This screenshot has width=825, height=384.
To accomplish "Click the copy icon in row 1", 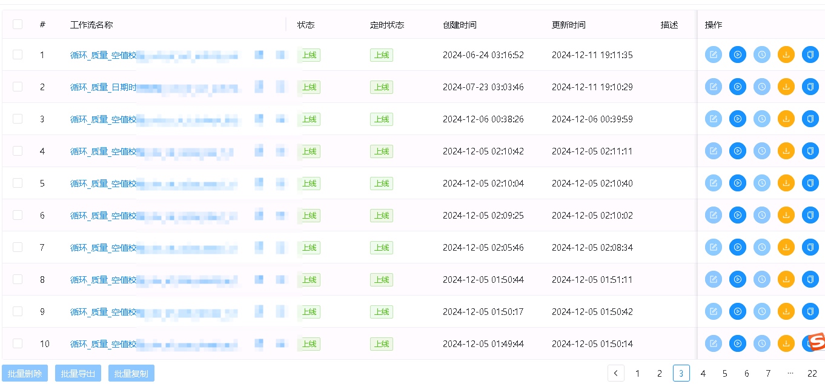I will point(810,55).
